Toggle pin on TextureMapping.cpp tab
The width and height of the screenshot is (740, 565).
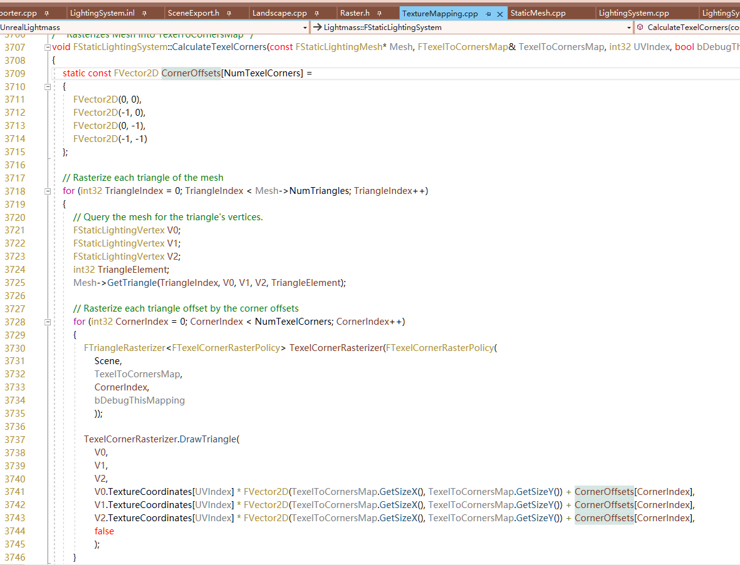489,14
